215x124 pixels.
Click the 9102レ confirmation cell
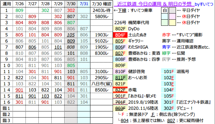(x=102, y=41)
